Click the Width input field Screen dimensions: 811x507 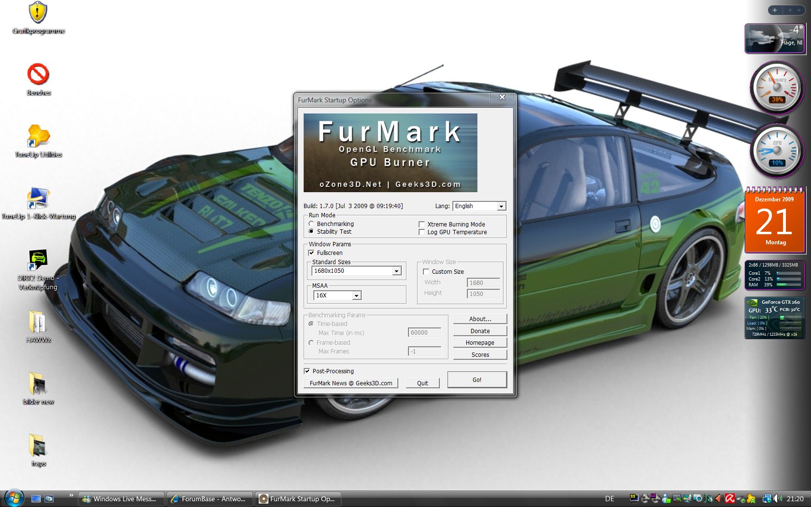tap(483, 283)
